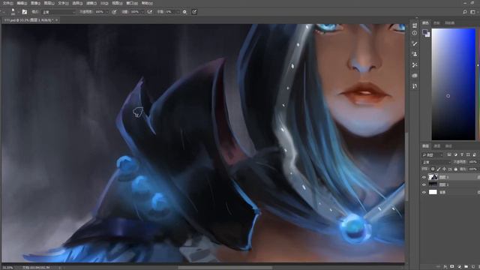Image resolution: width=480 pixels, height=270 pixels.
Task: Filter layers by type (T) icon
Action: coord(462,154)
